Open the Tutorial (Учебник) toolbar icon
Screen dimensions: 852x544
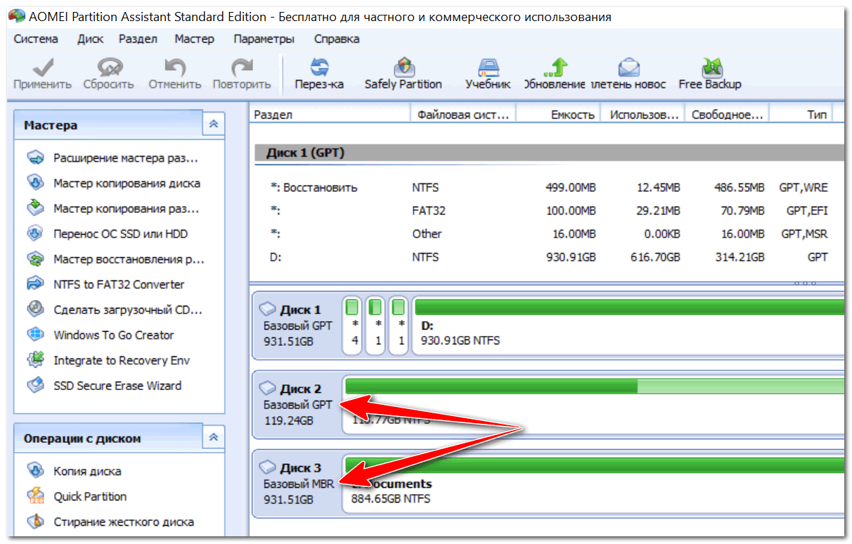(488, 68)
